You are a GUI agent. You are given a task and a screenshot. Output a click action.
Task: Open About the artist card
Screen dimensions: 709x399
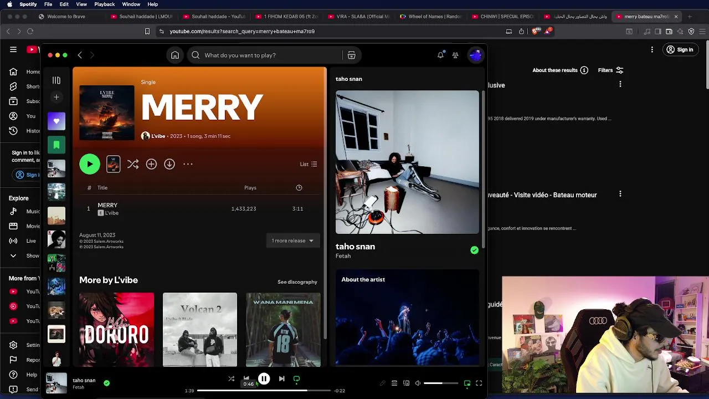(x=407, y=318)
